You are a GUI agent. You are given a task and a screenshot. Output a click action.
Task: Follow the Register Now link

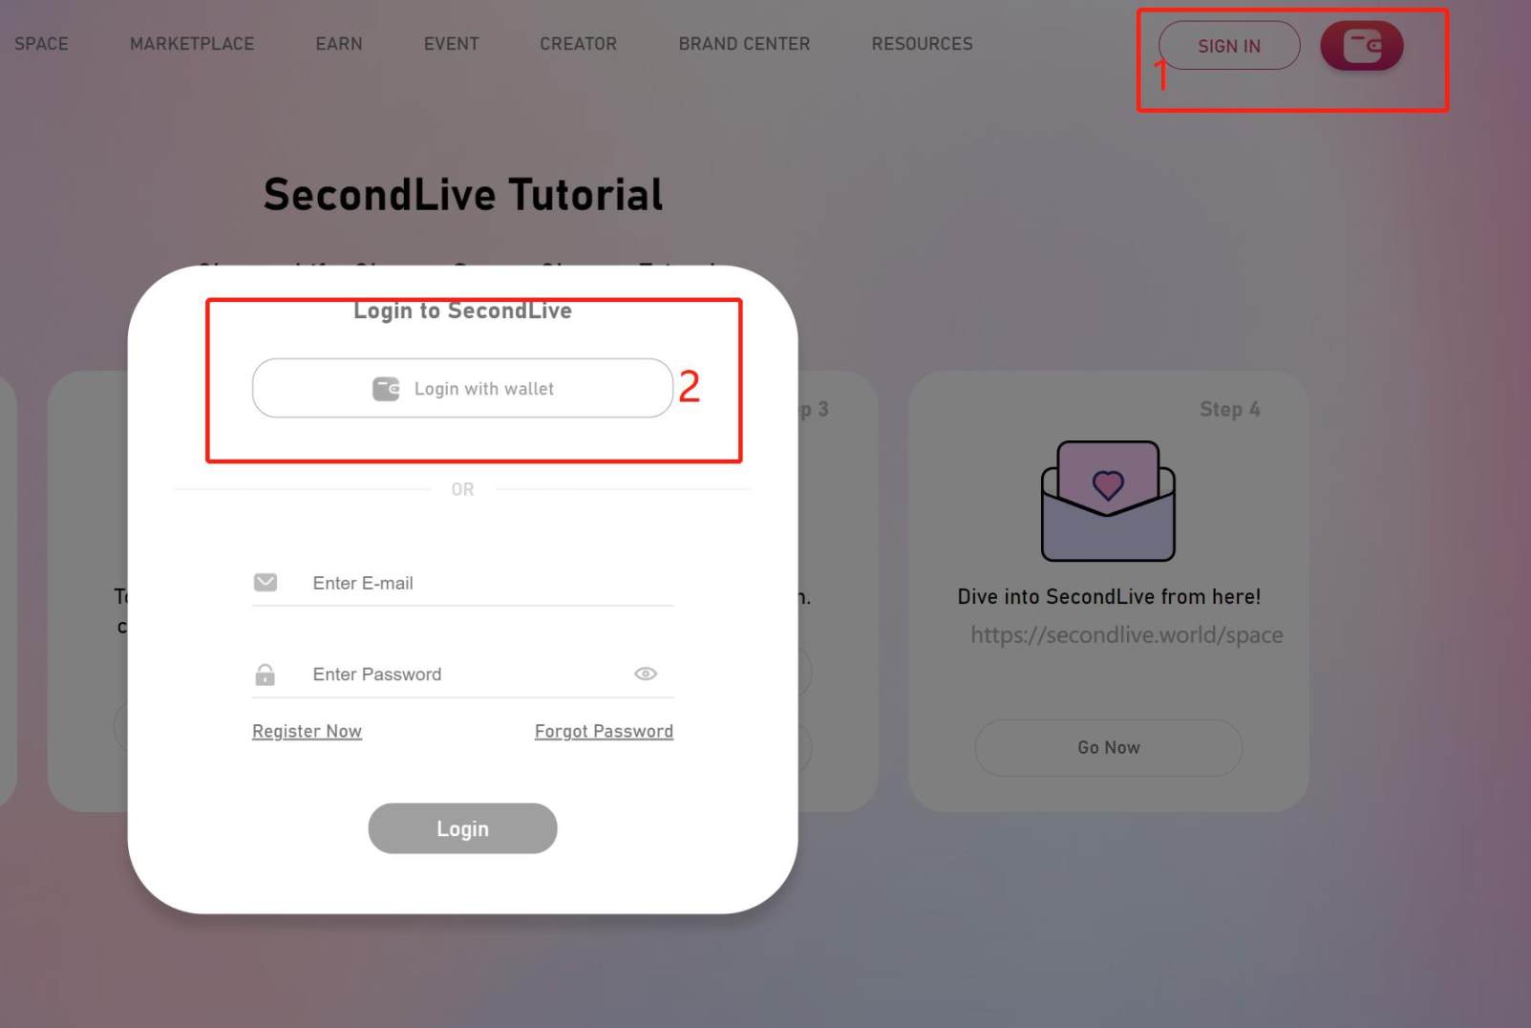pos(307,731)
